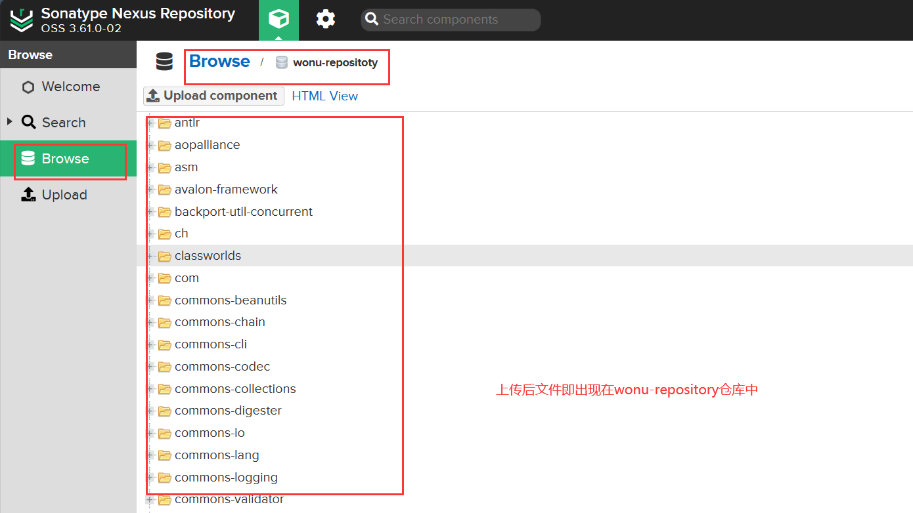
Task: Select the commons-beanutils label text
Action: [231, 300]
